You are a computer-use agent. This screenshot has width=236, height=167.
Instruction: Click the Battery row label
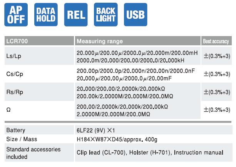coord(16,130)
